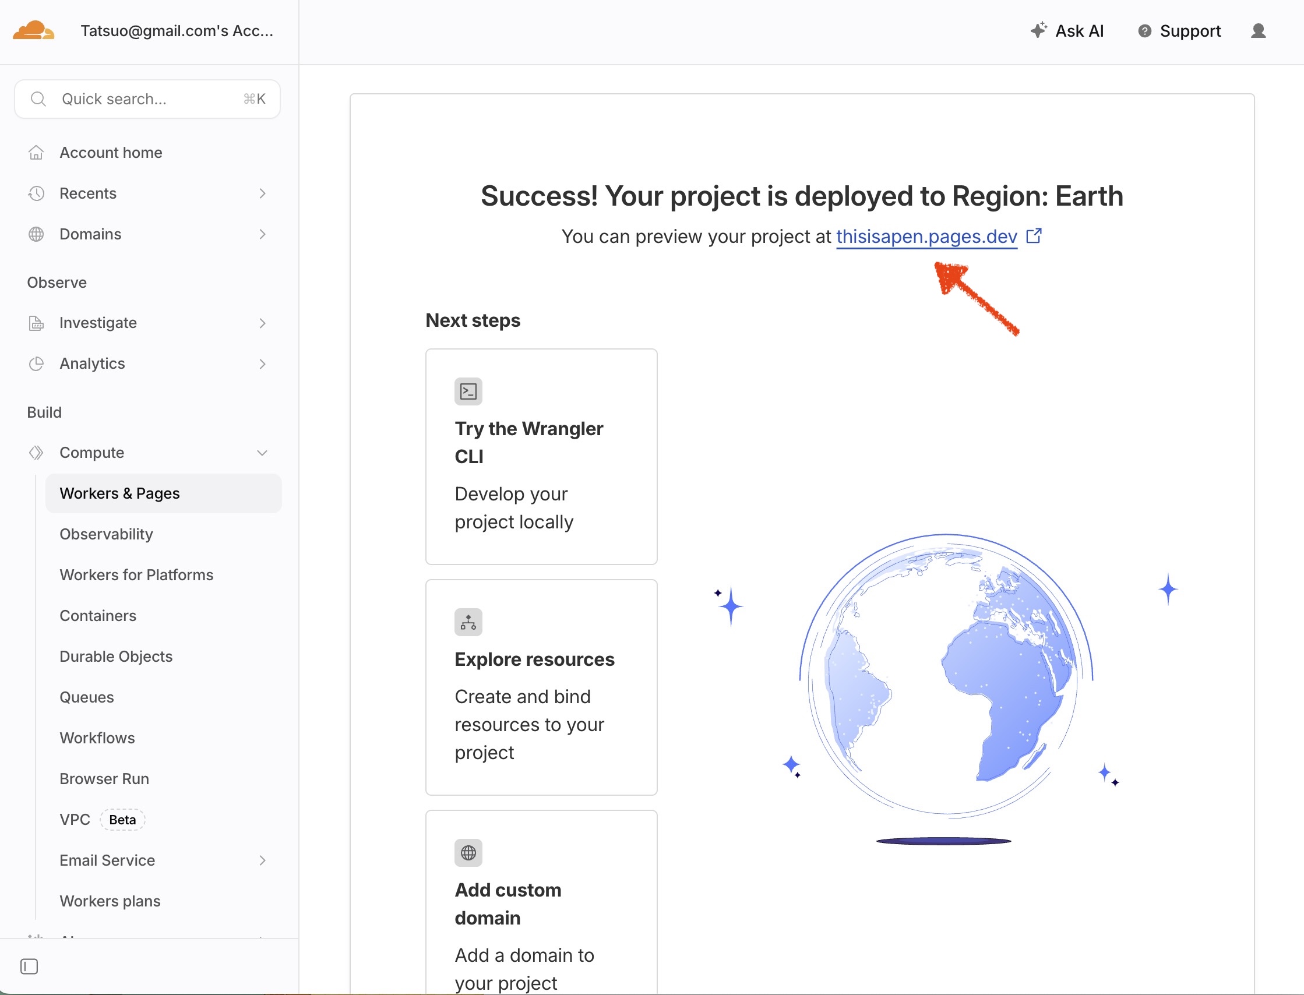This screenshot has width=1304, height=995.
Task: Open Workers for Platforms
Action: [136, 575]
